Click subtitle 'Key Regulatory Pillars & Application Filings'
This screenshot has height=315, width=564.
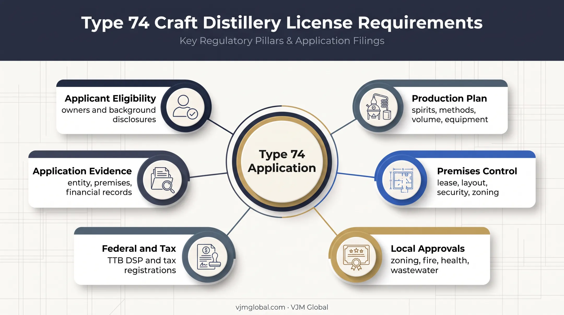pyautogui.click(x=282, y=41)
